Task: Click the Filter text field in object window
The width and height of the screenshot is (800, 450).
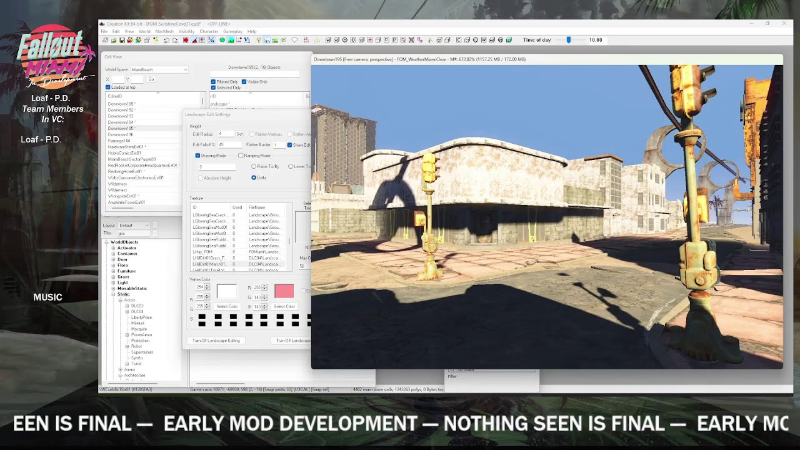Action: [x=134, y=233]
